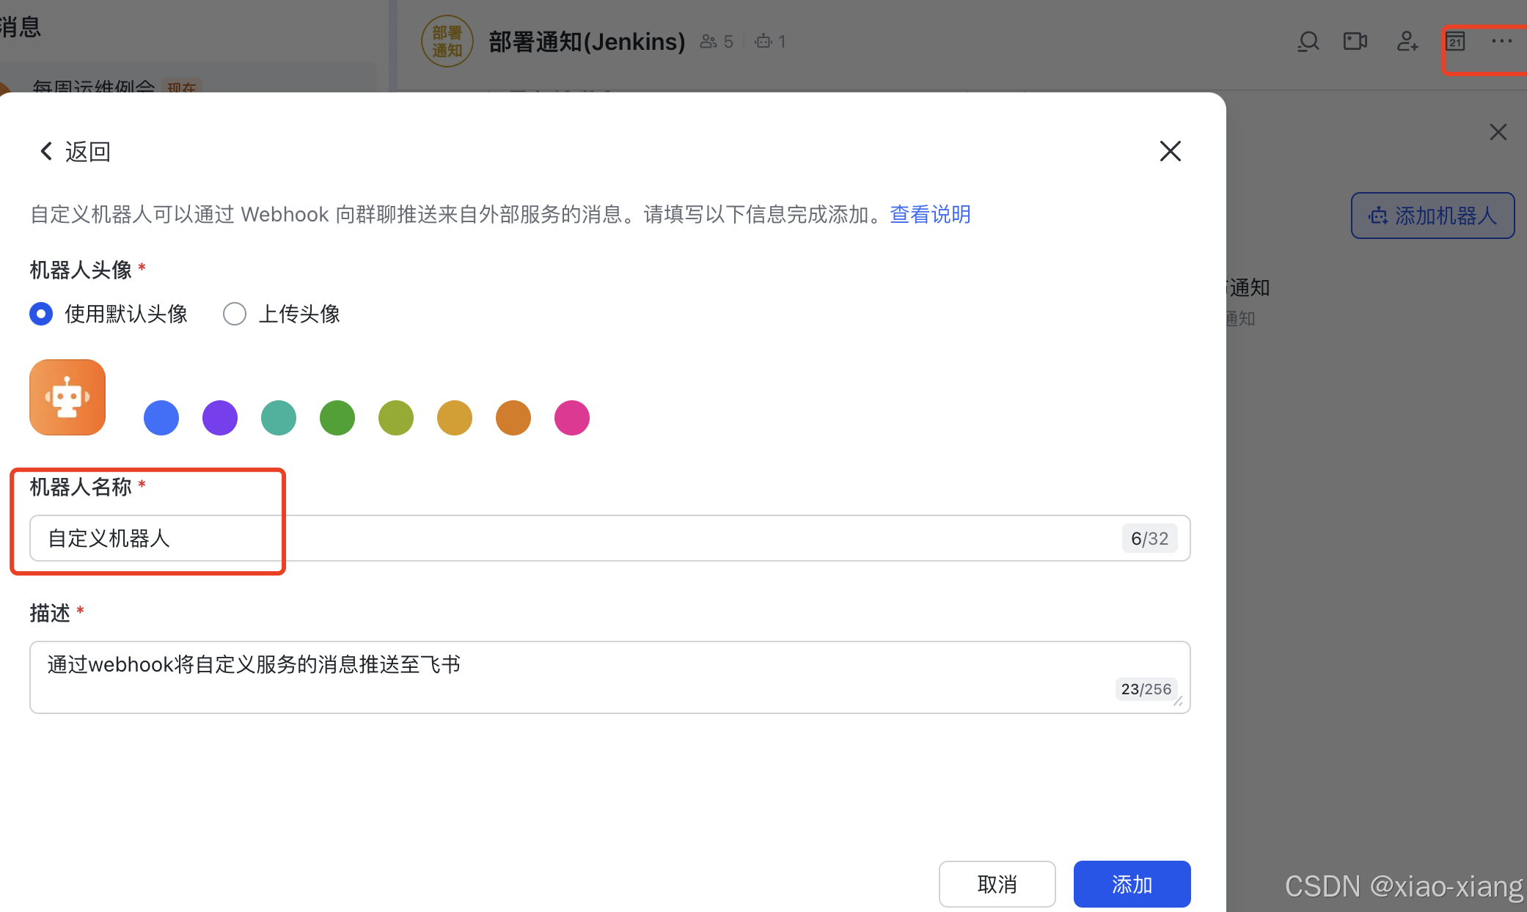Pick the green avatar color
The width and height of the screenshot is (1527, 912).
(x=337, y=418)
